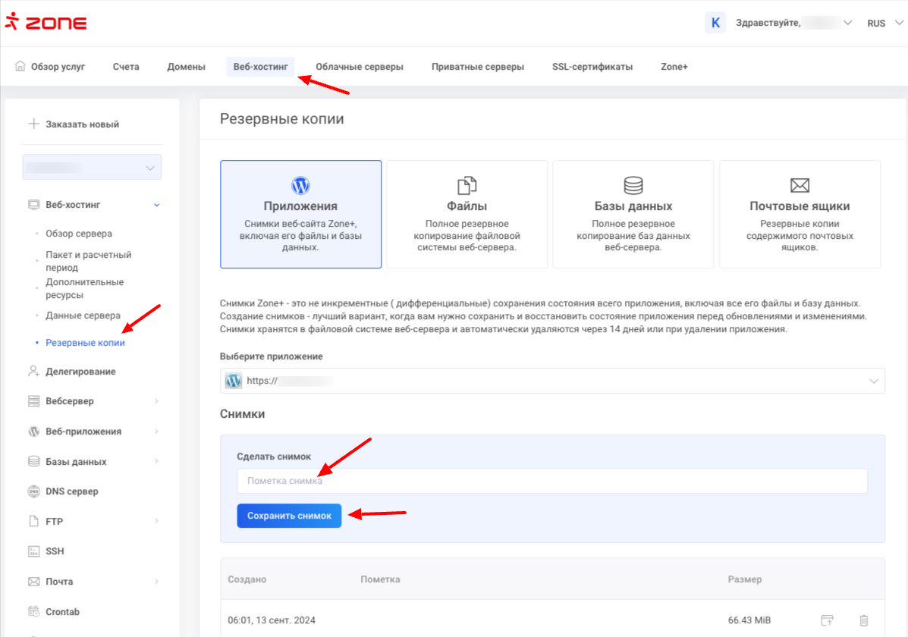The width and height of the screenshot is (908, 637).
Task: Open the DNS сервер sidebar item
Action: click(72, 491)
